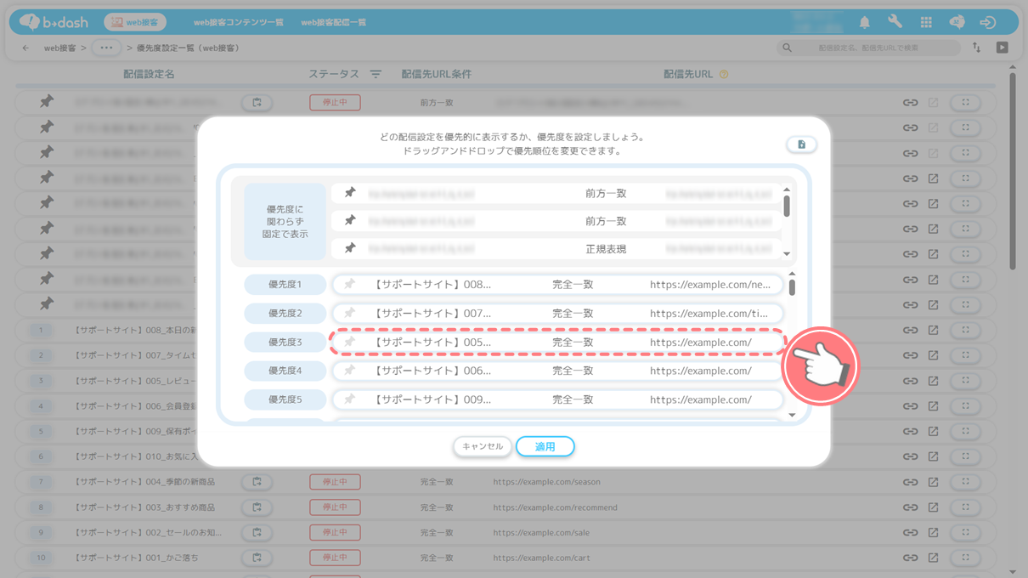Click the calendar icon in 002_セールのお知 row
Viewport: 1028px width, 578px height.
tap(257, 533)
